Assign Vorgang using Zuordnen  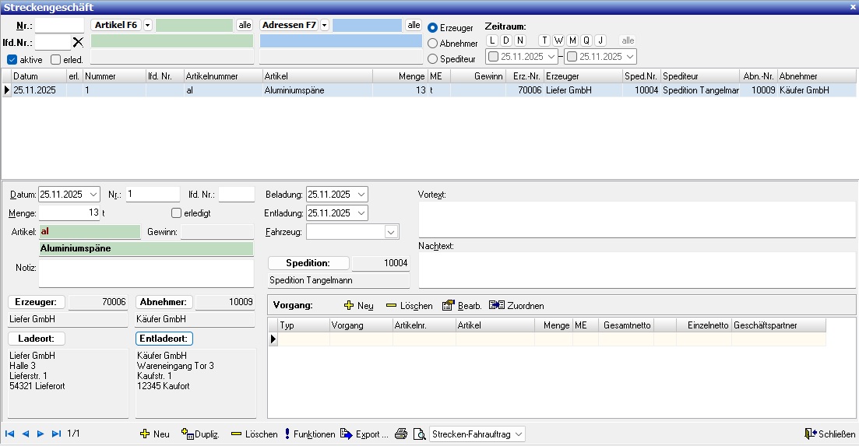(x=516, y=306)
